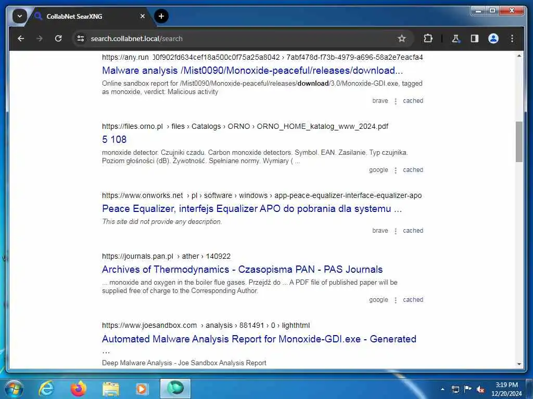This screenshot has height=399, width=533.
Task: Click the active browser taskbar button
Action: click(x=175, y=389)
